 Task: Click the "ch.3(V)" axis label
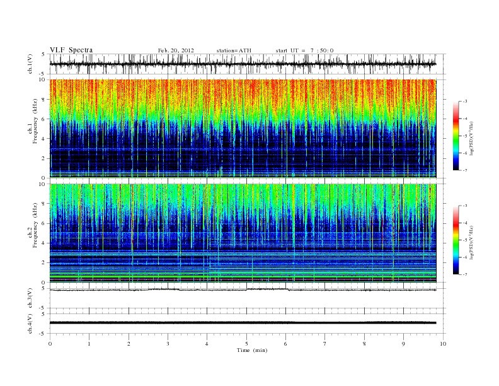click(x=30, y=298)
